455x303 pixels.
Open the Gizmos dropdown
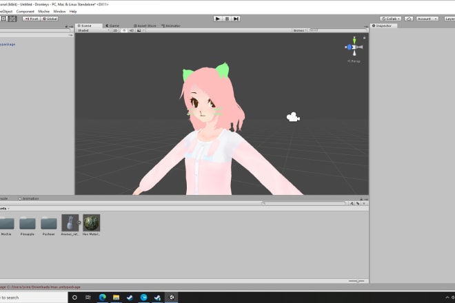coord(299,30)
